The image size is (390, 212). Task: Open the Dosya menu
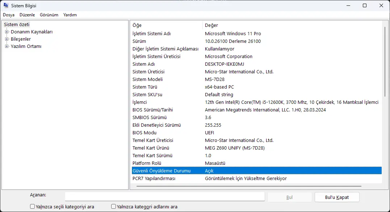click(9, 15)
